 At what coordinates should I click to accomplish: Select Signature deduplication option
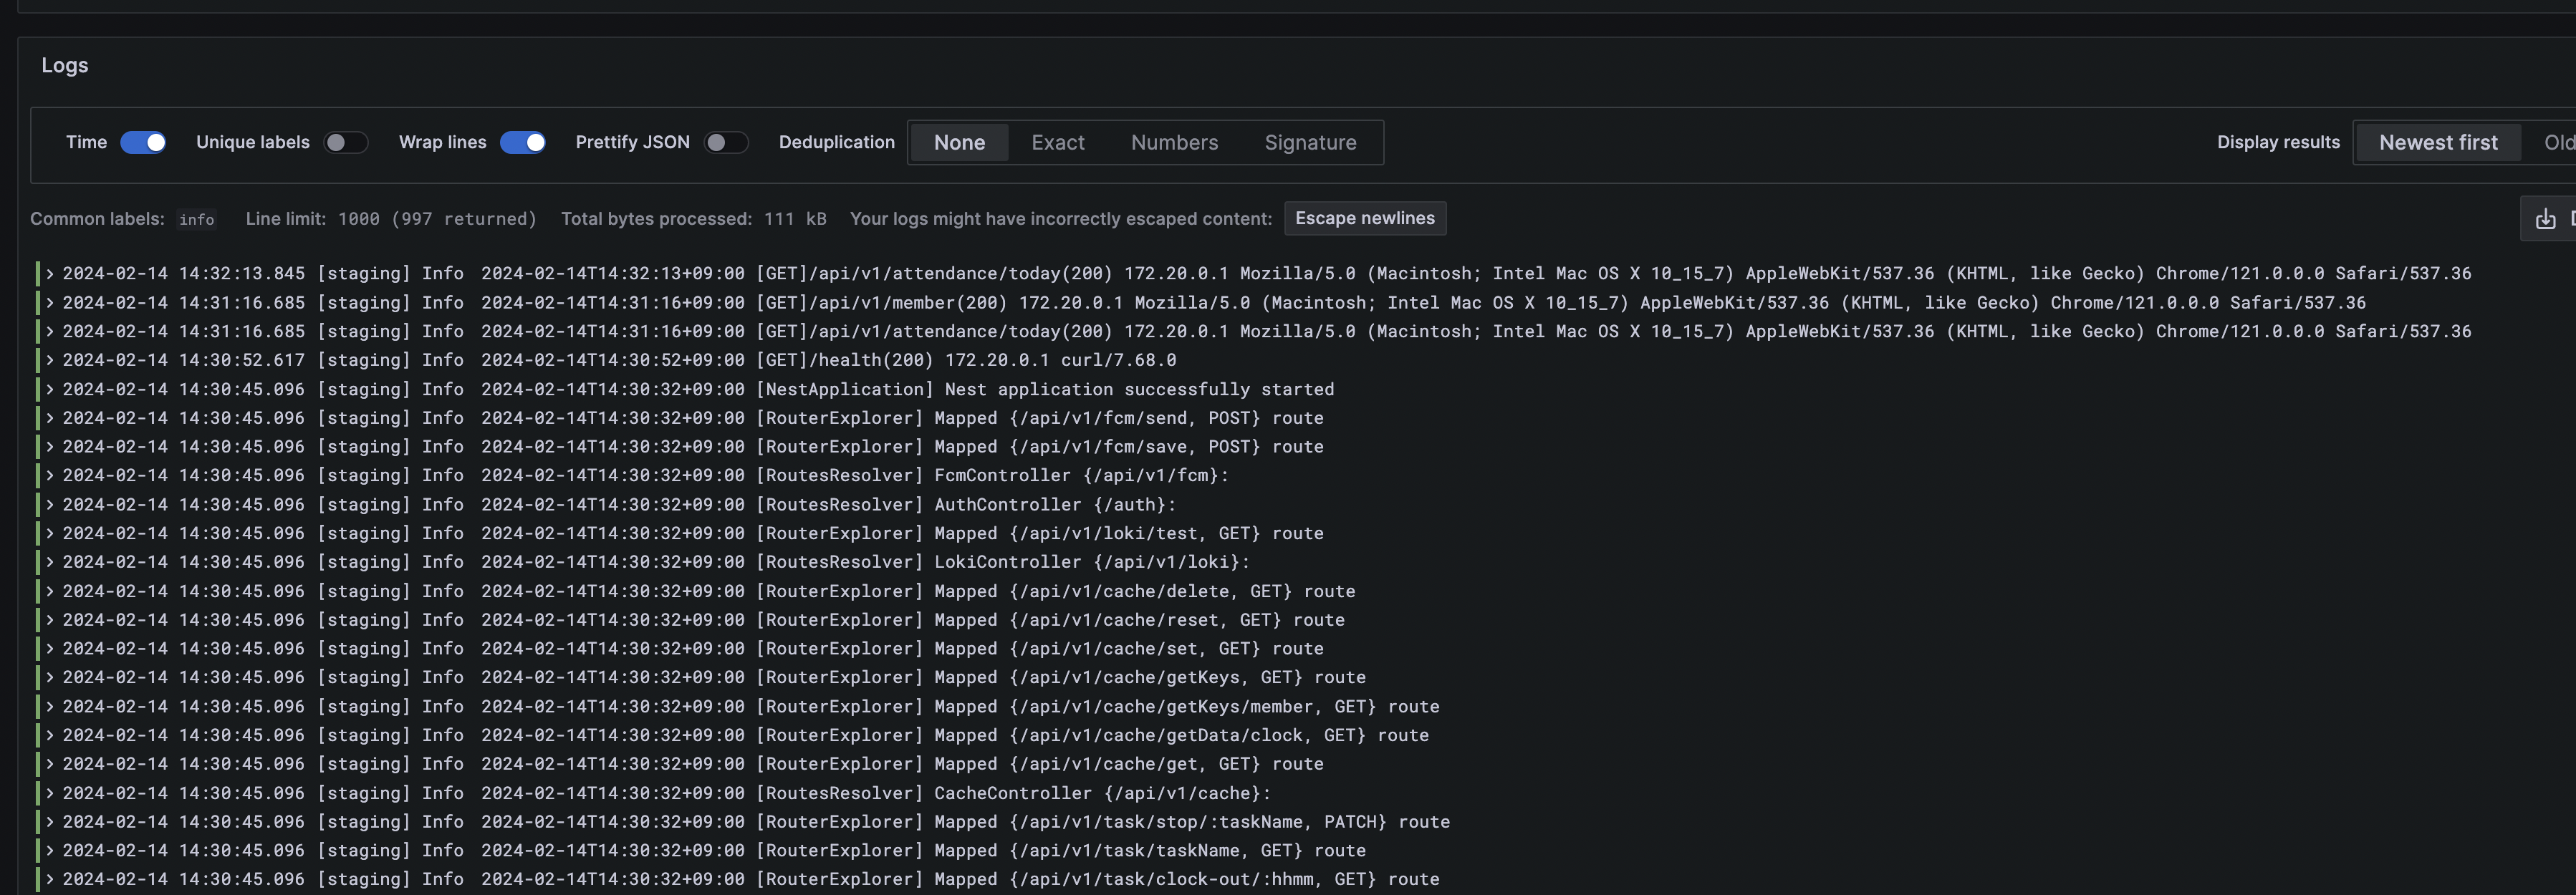(1310, 142)
